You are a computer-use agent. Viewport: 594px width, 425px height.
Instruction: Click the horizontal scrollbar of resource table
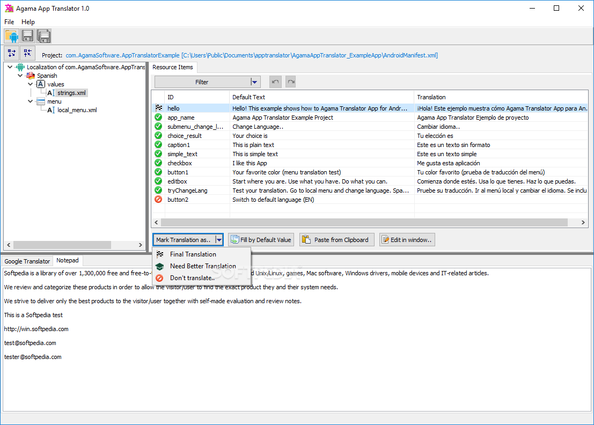(364, 222)
